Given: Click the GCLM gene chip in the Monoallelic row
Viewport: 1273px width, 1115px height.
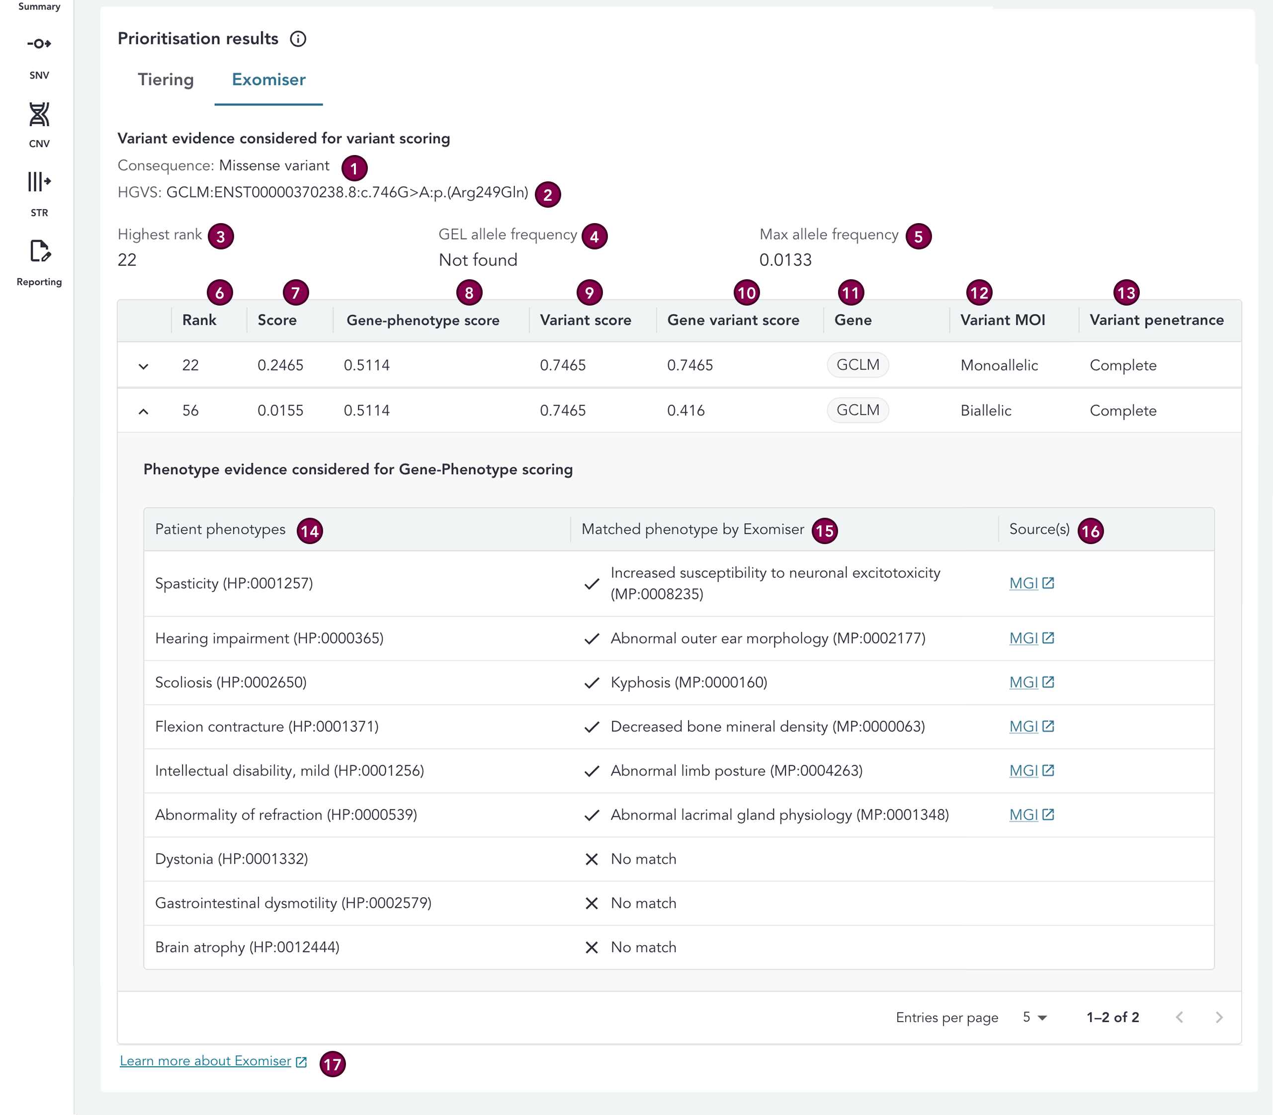Looking at the screenshot, I should tap(858, 365).
